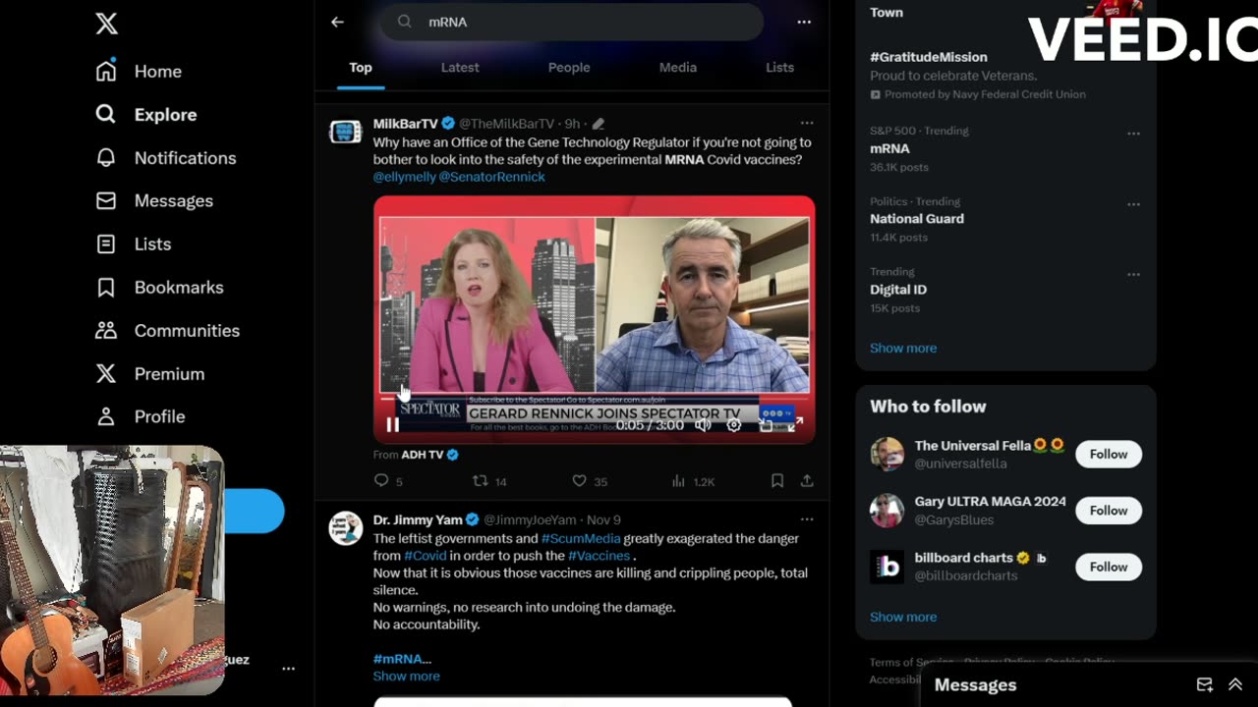Image resolution: width=1258 pixels, height=707 pixels.
Task: Compose new message in Messages drawer
Action: tap(1204, 684)
